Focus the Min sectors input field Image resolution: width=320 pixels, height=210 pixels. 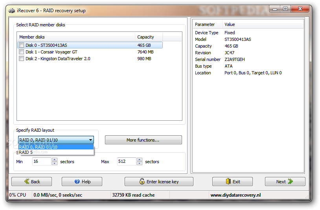tap(42, 161)
